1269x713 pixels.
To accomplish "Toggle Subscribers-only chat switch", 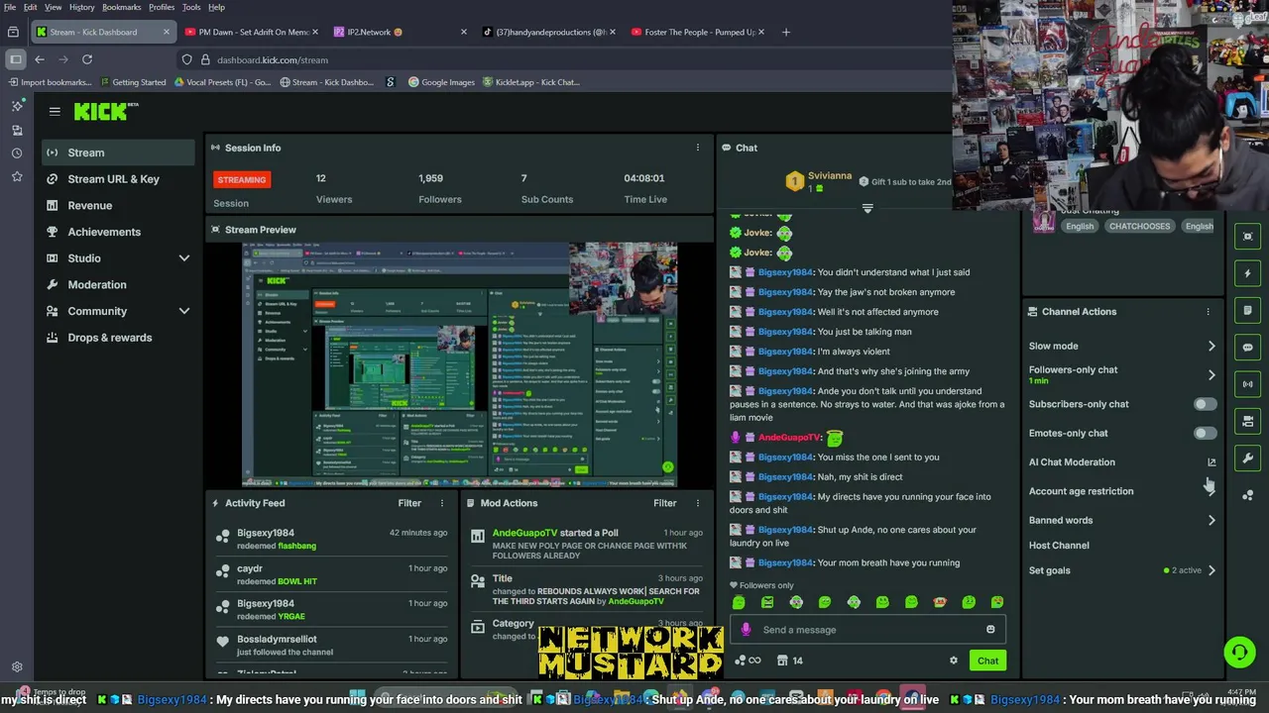I will pyautogui.click(x=1205, y=404).
